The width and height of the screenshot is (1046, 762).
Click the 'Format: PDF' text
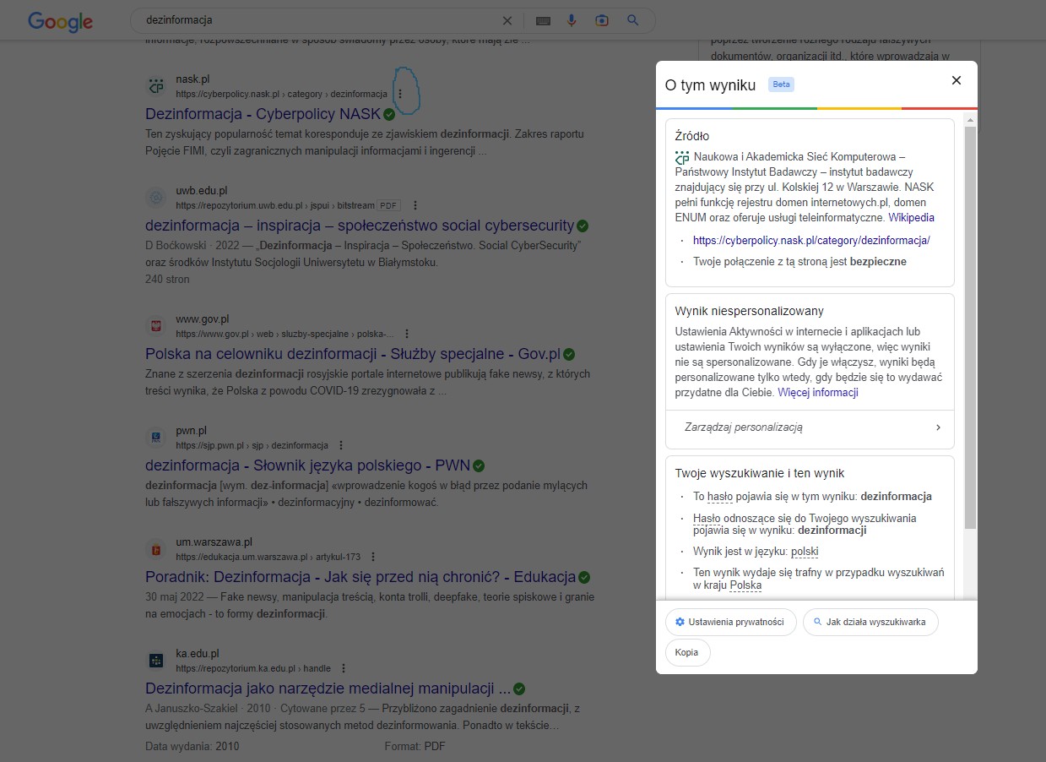(x=415, y=746)
